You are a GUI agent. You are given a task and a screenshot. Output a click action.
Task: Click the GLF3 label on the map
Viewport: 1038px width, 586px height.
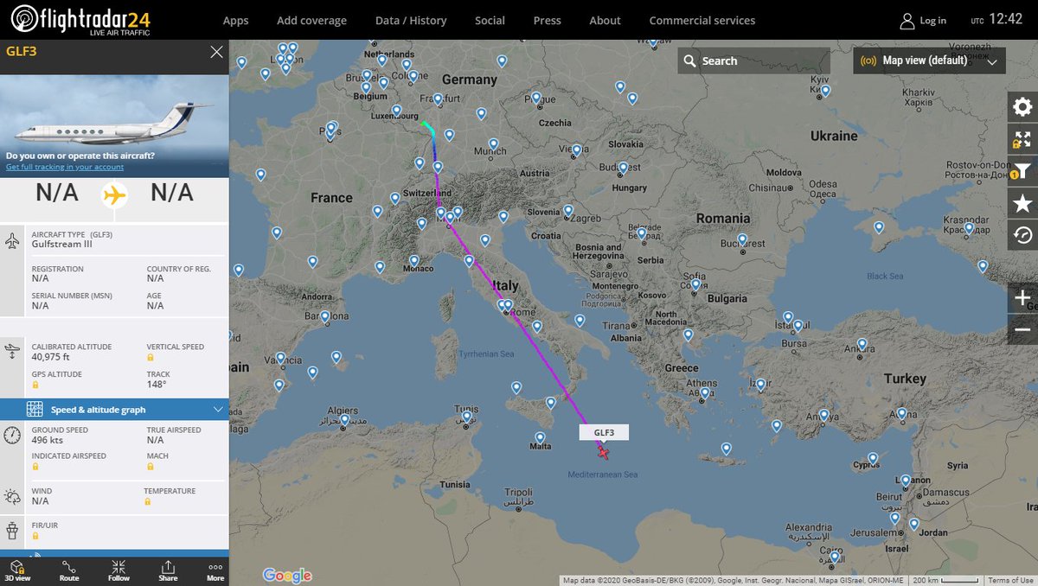coord(604,432)
